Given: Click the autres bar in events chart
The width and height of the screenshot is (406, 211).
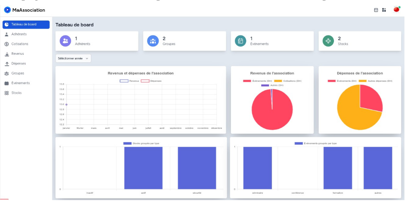Looking at the screenshot, I should (x=378, y=168).
